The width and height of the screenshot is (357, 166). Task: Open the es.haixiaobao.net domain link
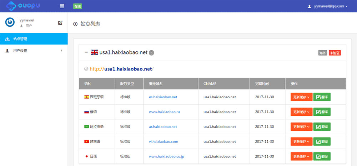(163, 97)
